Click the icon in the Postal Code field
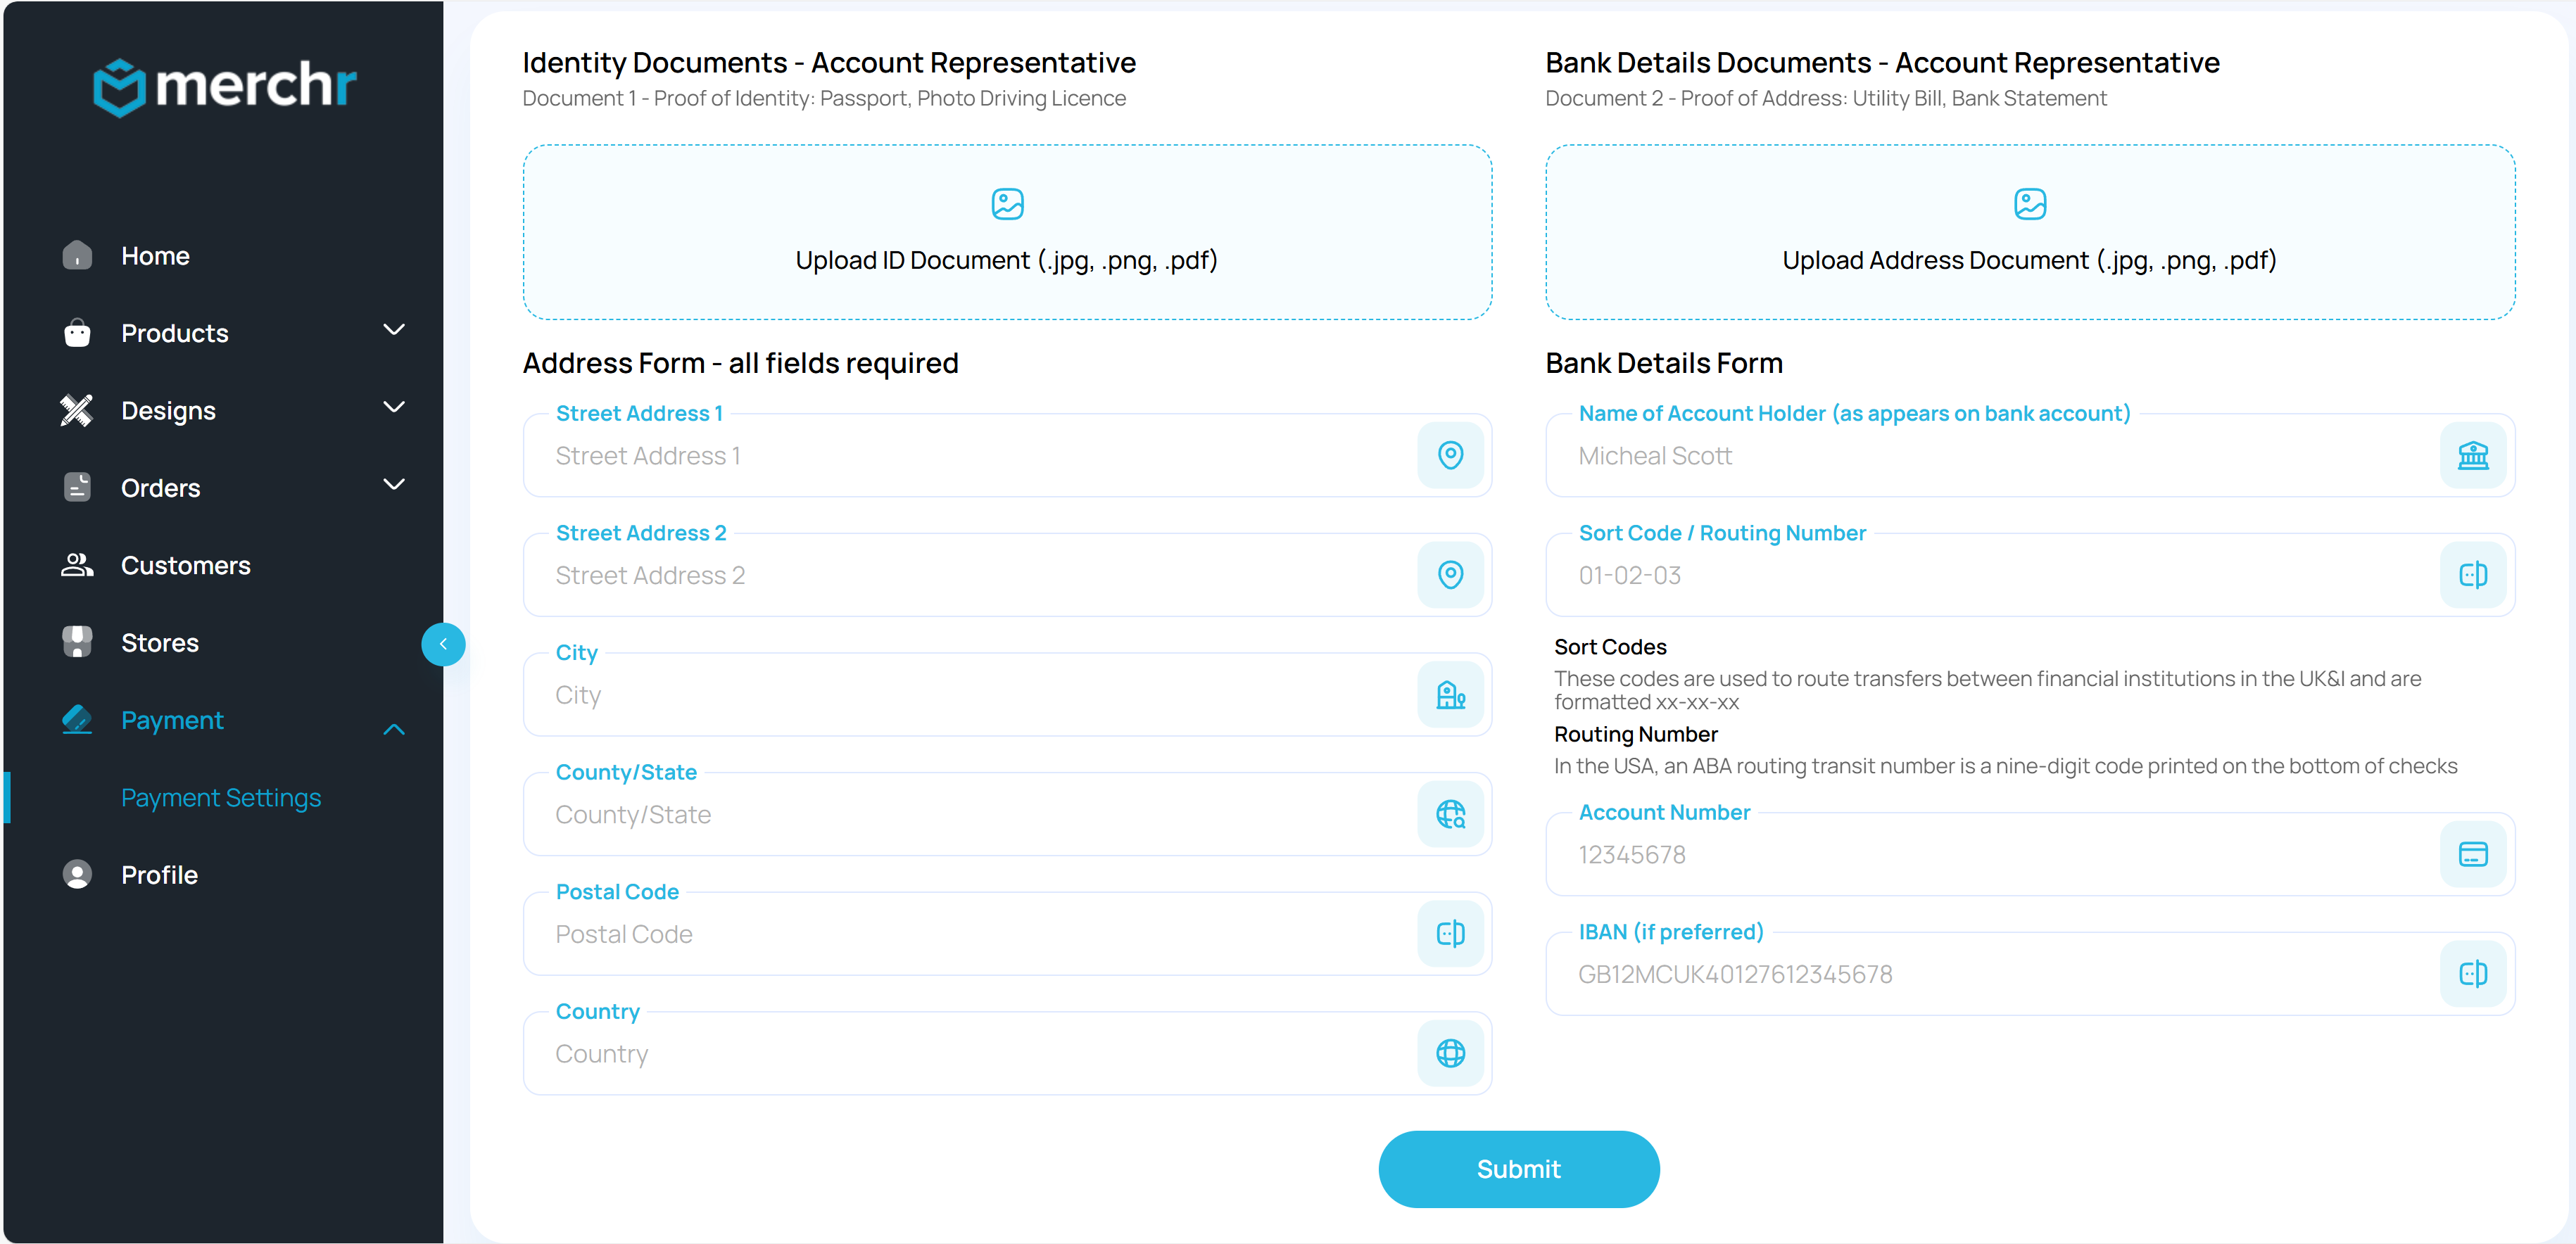 click(1450, 934)
